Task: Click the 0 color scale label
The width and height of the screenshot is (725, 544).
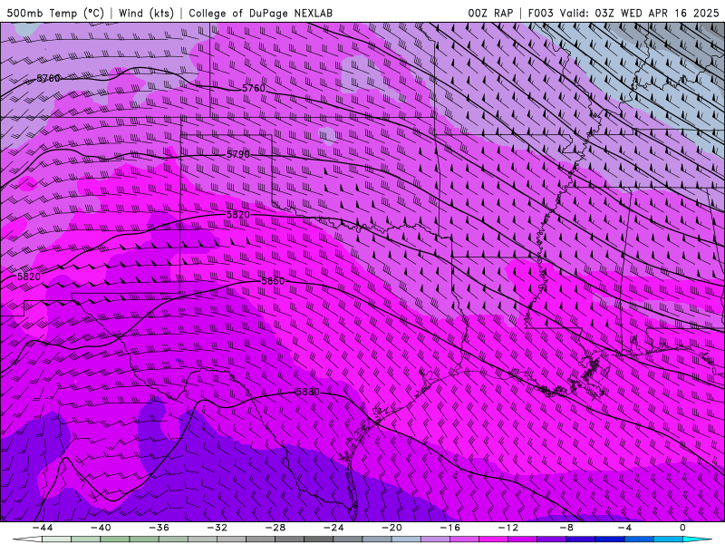Action: point(682,528)
